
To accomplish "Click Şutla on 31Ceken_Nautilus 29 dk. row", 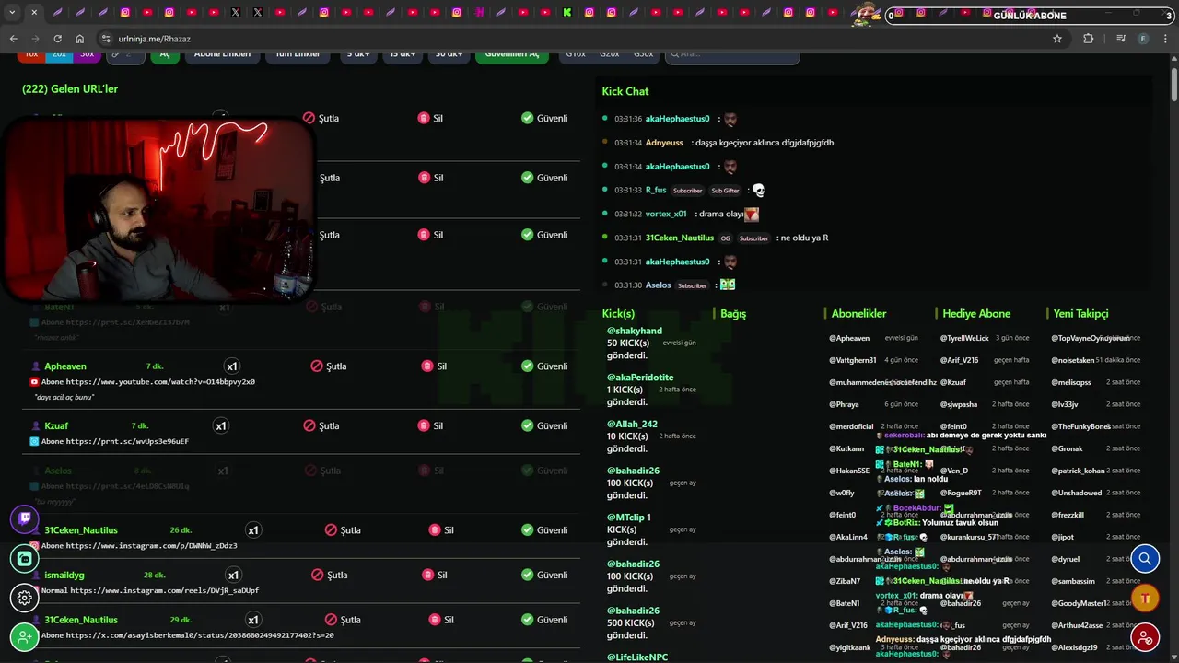I will [343, 620].
